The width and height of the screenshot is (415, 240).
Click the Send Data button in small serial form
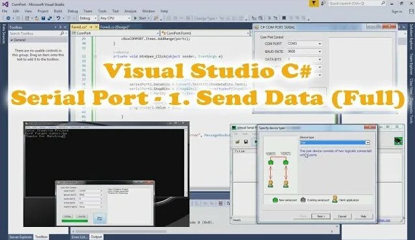(100, 218)
